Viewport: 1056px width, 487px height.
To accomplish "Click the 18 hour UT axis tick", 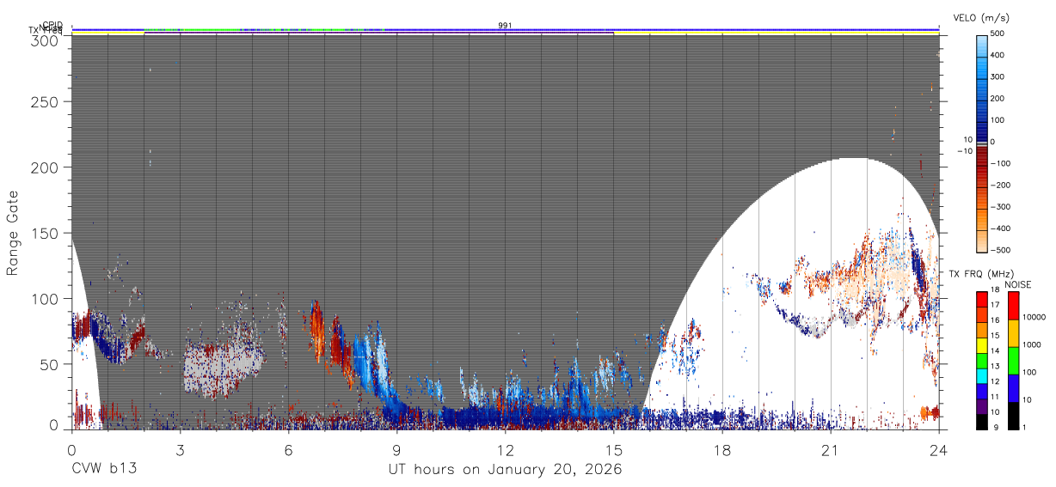I will click(x=722, y=449).
